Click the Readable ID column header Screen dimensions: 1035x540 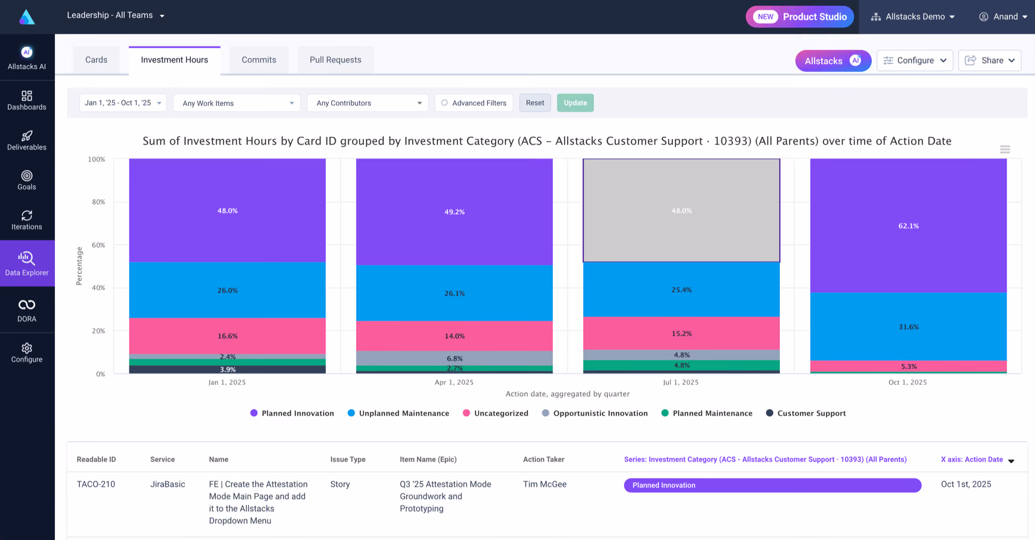click(x=96, y=459)
